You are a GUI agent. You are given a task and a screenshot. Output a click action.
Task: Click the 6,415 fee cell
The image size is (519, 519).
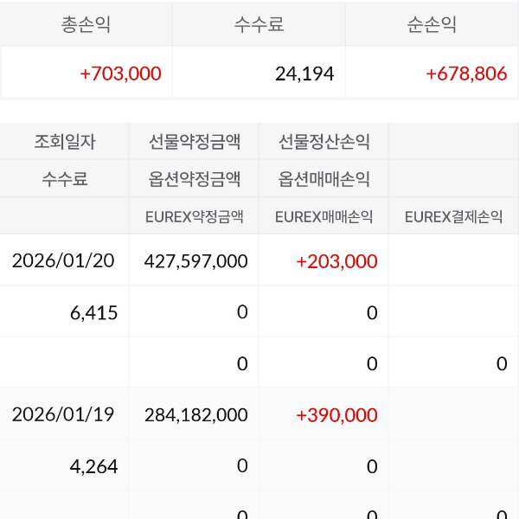[x=93, y=312]
